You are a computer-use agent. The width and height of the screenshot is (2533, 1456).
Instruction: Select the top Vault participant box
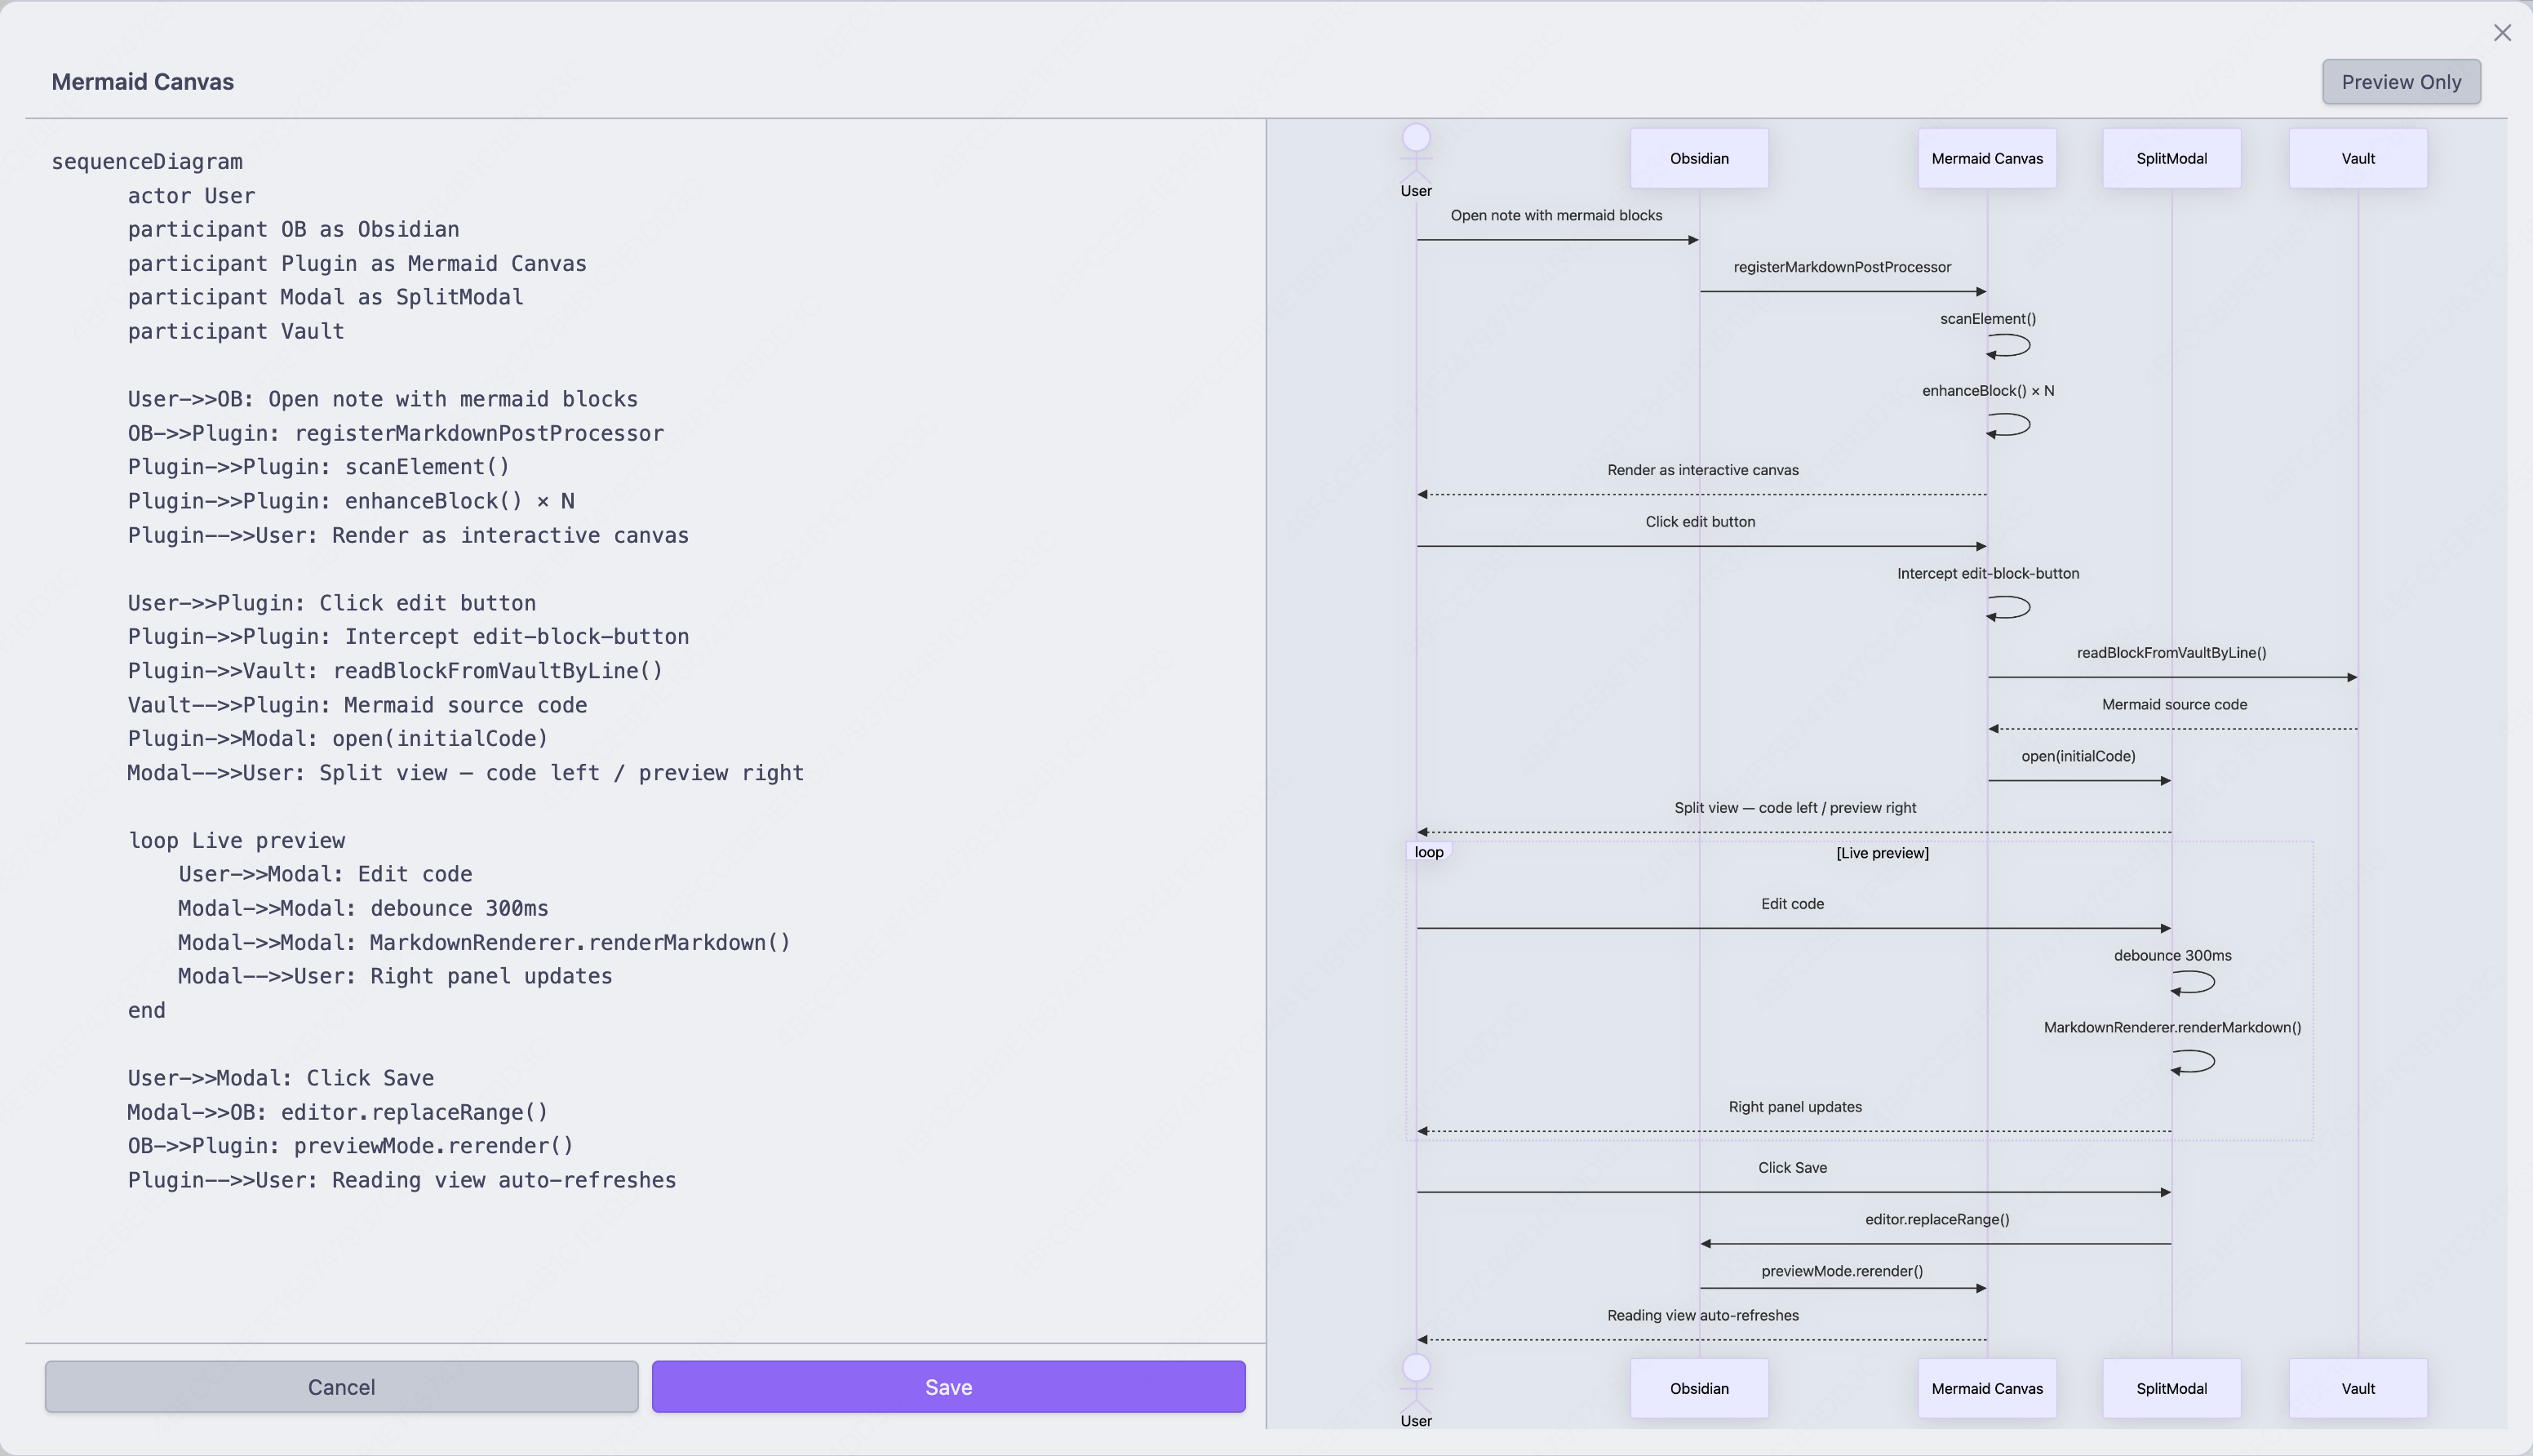coord(2358,158)
